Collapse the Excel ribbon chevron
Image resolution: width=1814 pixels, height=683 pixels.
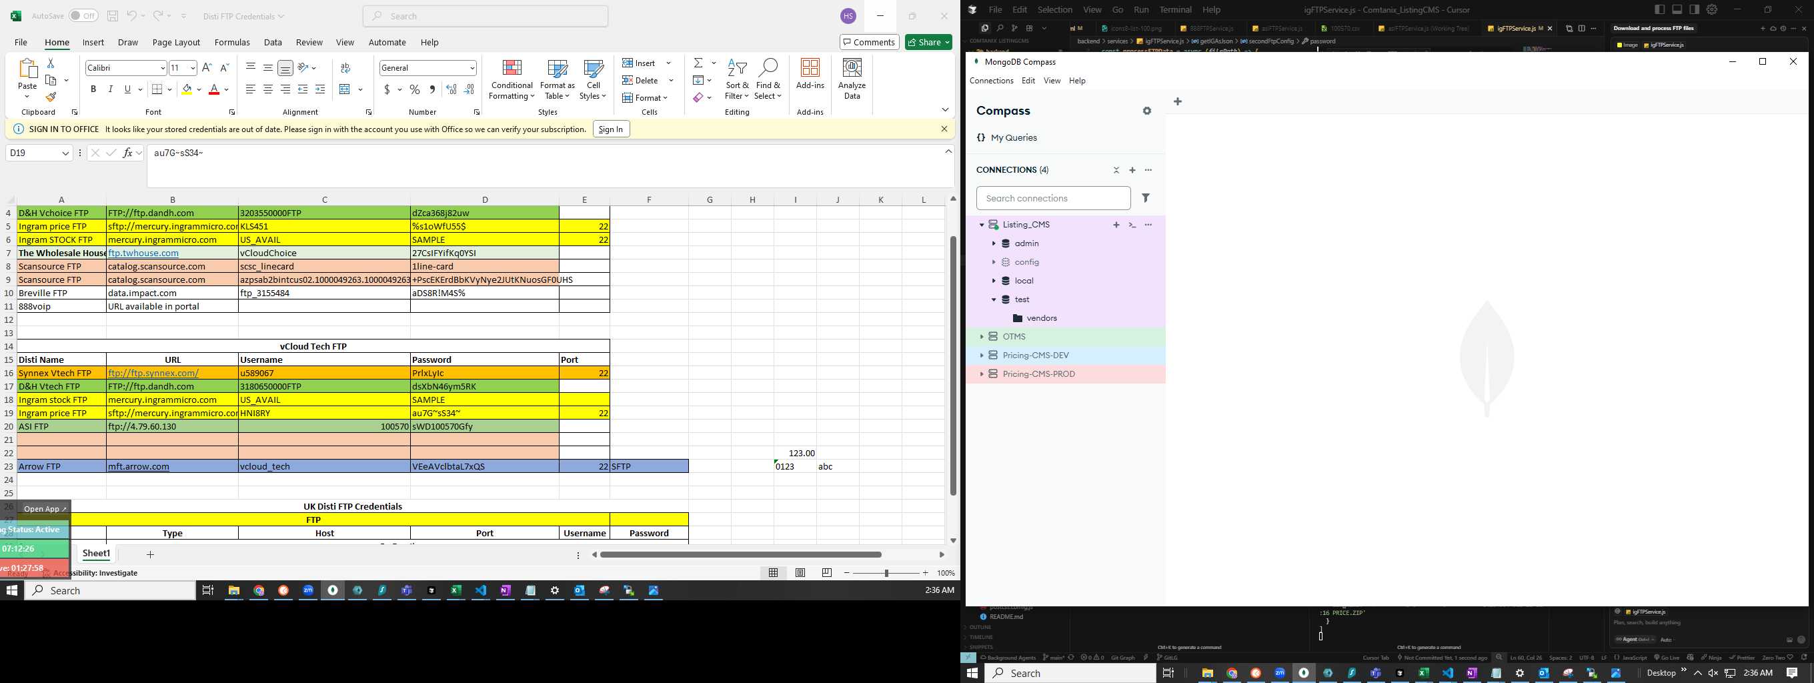(945, 110)
